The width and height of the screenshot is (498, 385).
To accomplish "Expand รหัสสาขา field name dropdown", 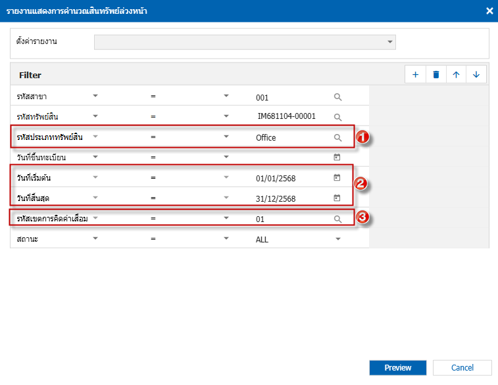I will (x=95, y=96).
